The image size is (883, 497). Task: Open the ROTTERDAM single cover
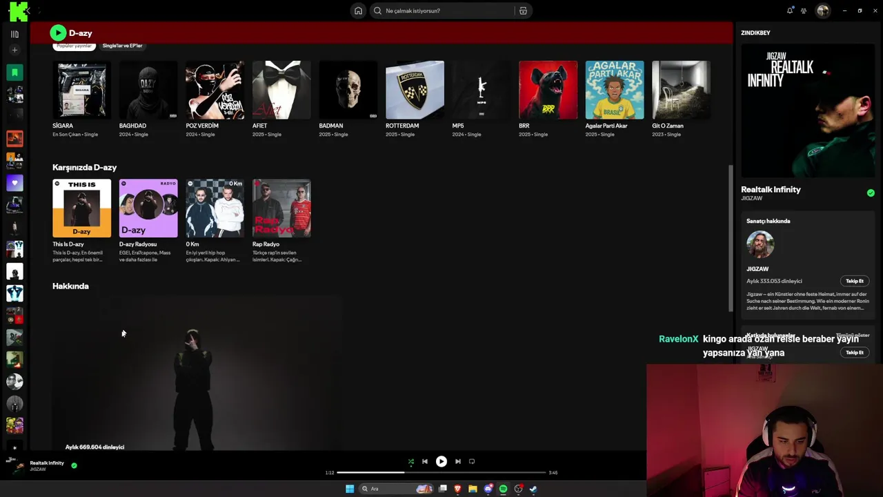tap(415, 90)
